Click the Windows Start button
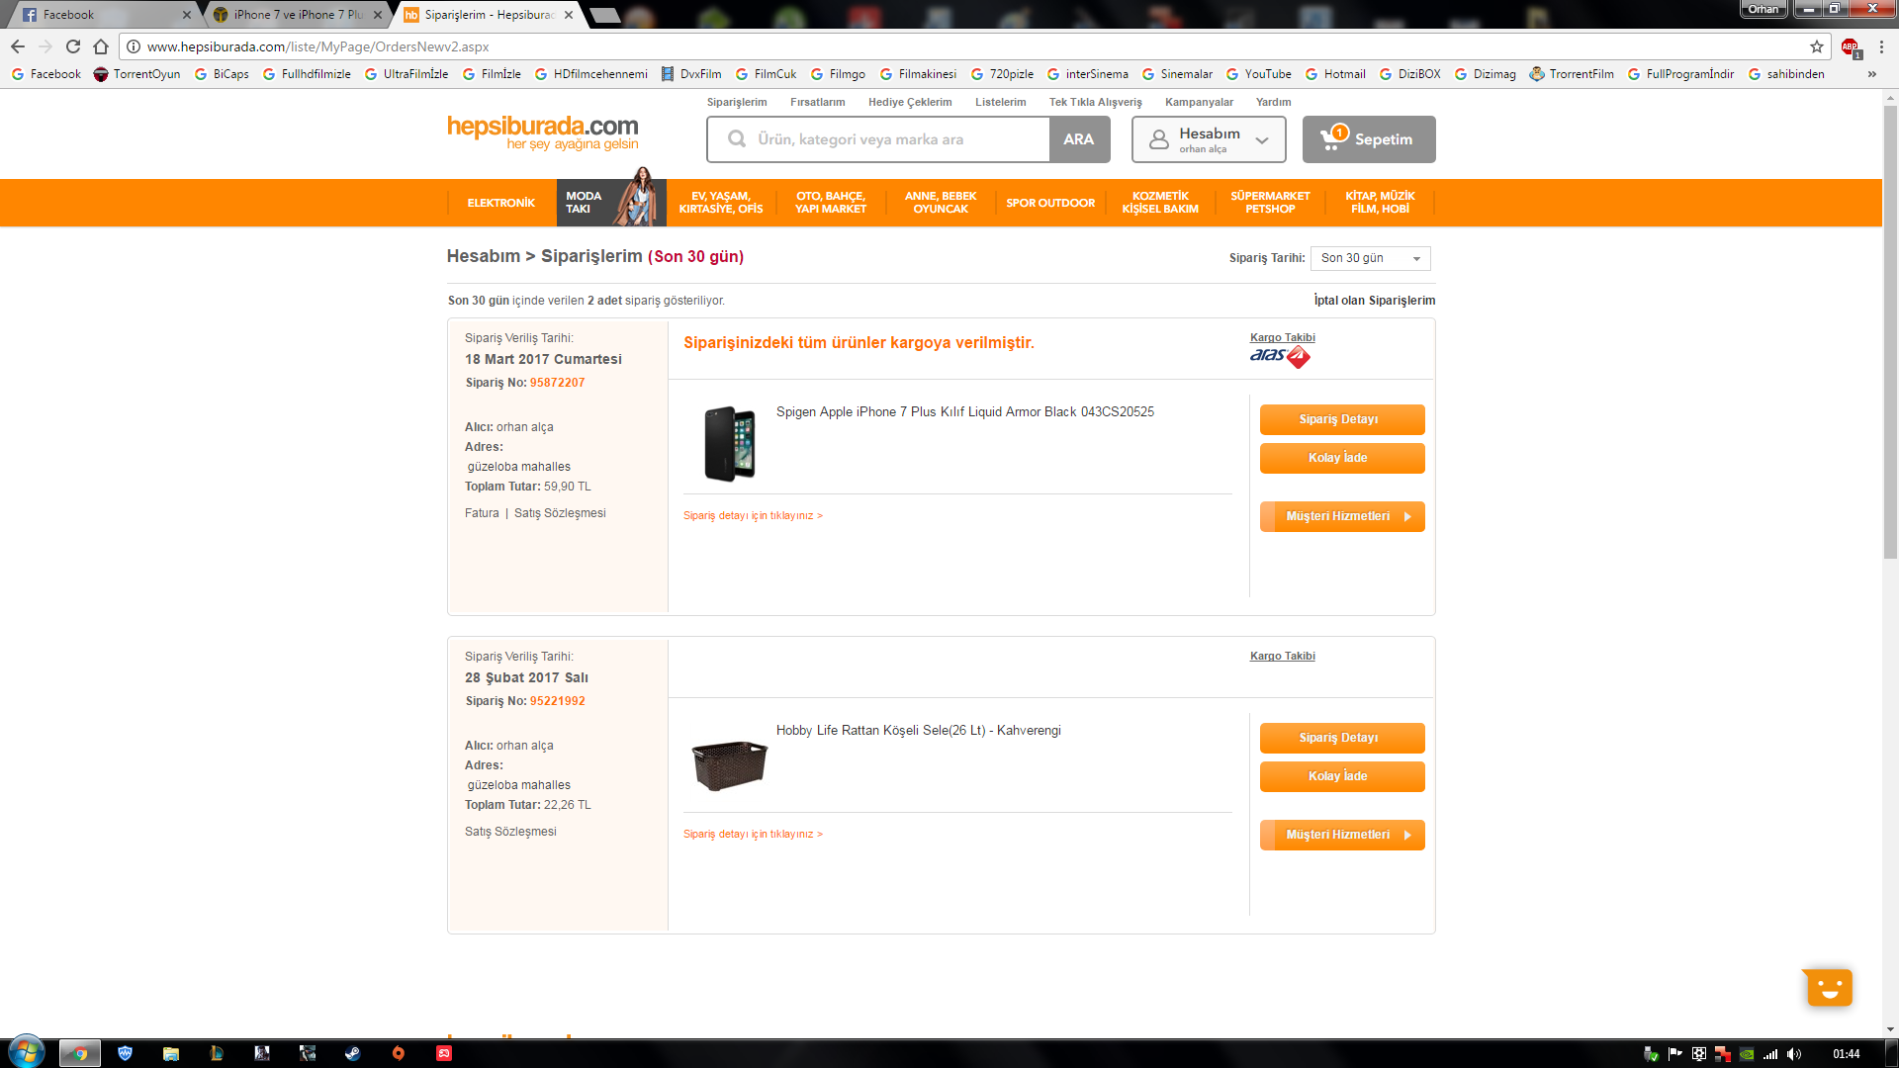This screenshot has width=1899, height=1068. (x=27, y=1052)
